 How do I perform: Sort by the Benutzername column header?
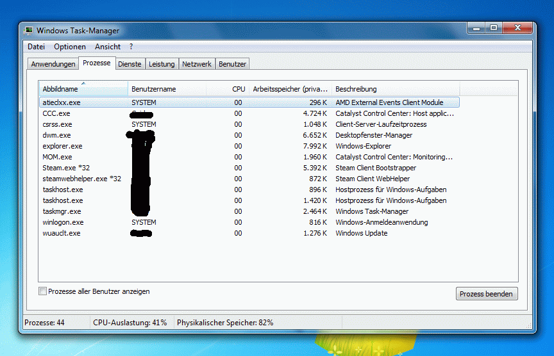click(x=167, y=89)
